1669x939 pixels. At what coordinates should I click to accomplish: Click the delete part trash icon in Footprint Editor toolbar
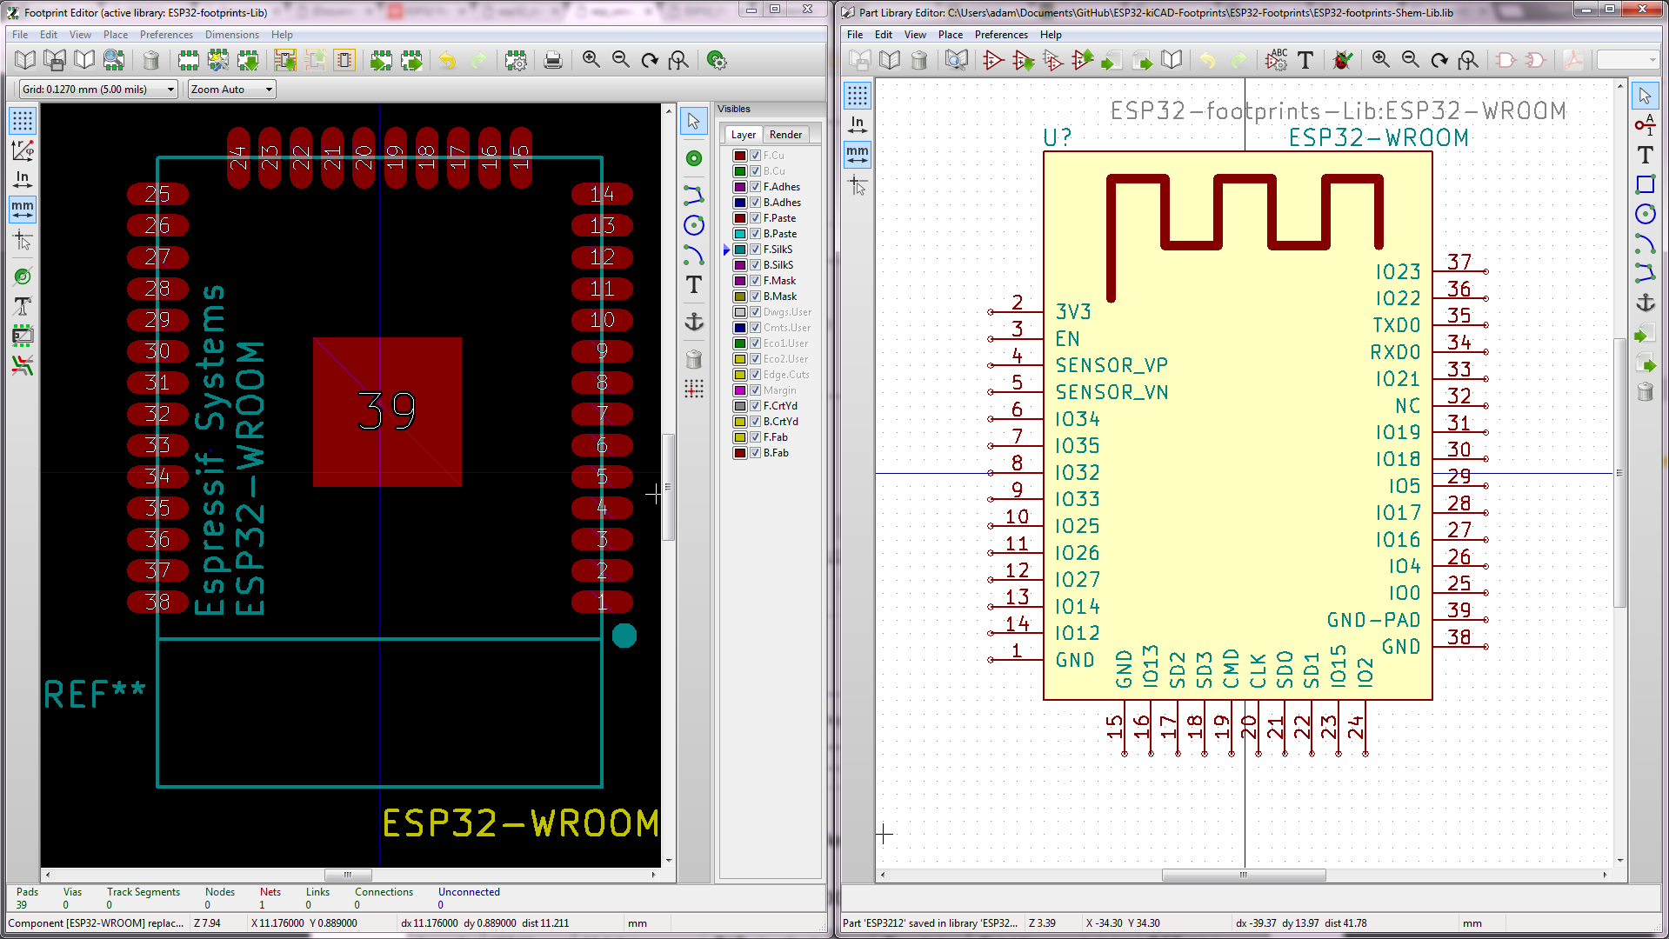coord(151,60)
